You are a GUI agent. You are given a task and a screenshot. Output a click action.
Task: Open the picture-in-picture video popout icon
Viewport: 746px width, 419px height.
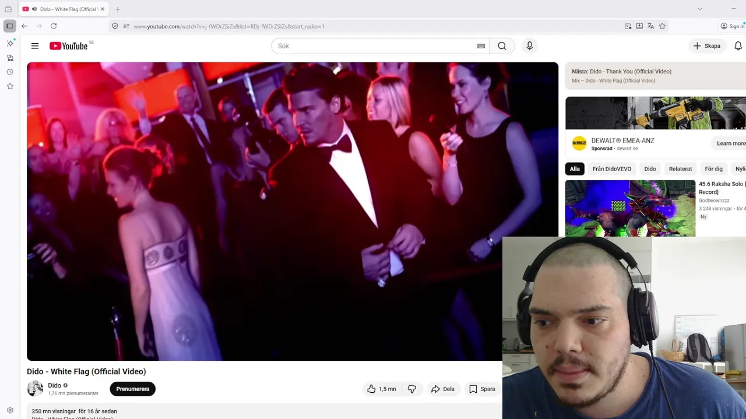pyautogui.click(x=628, y=26)
